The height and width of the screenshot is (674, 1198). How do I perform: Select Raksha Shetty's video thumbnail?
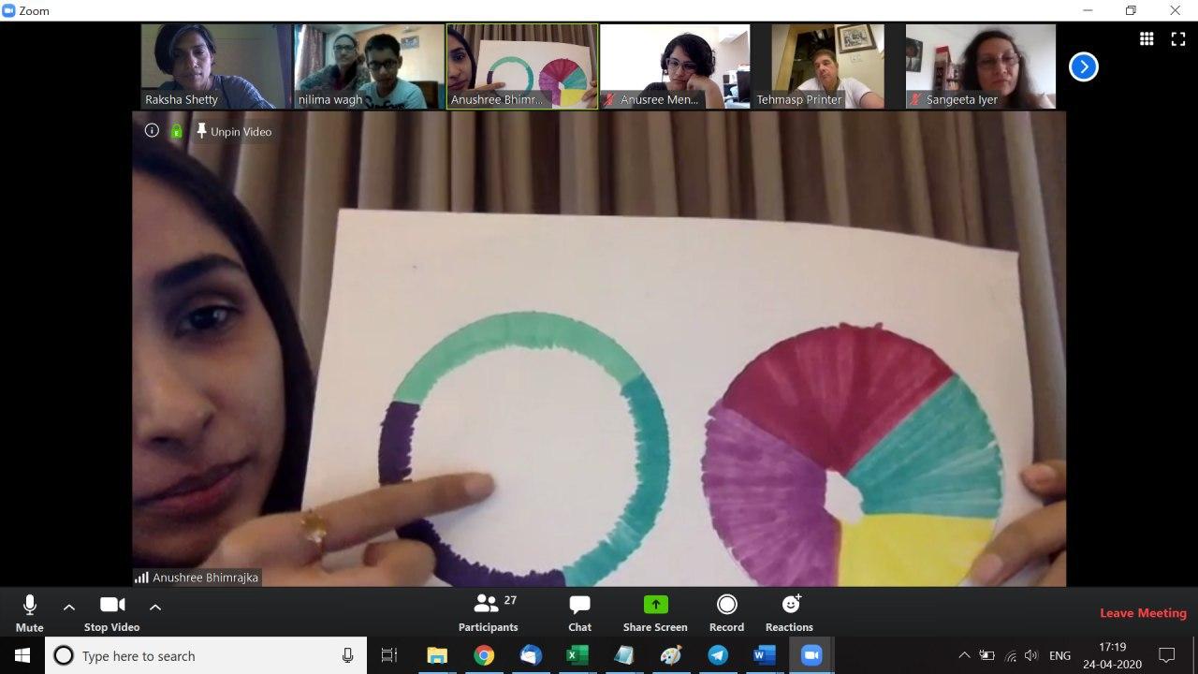pyautogui.click(x=214, y=66)
